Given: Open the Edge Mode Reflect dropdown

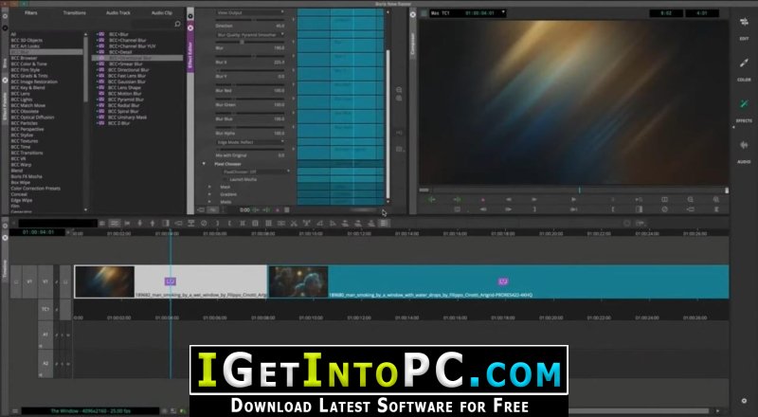Looking at the screenshot, I should point(250,142).
